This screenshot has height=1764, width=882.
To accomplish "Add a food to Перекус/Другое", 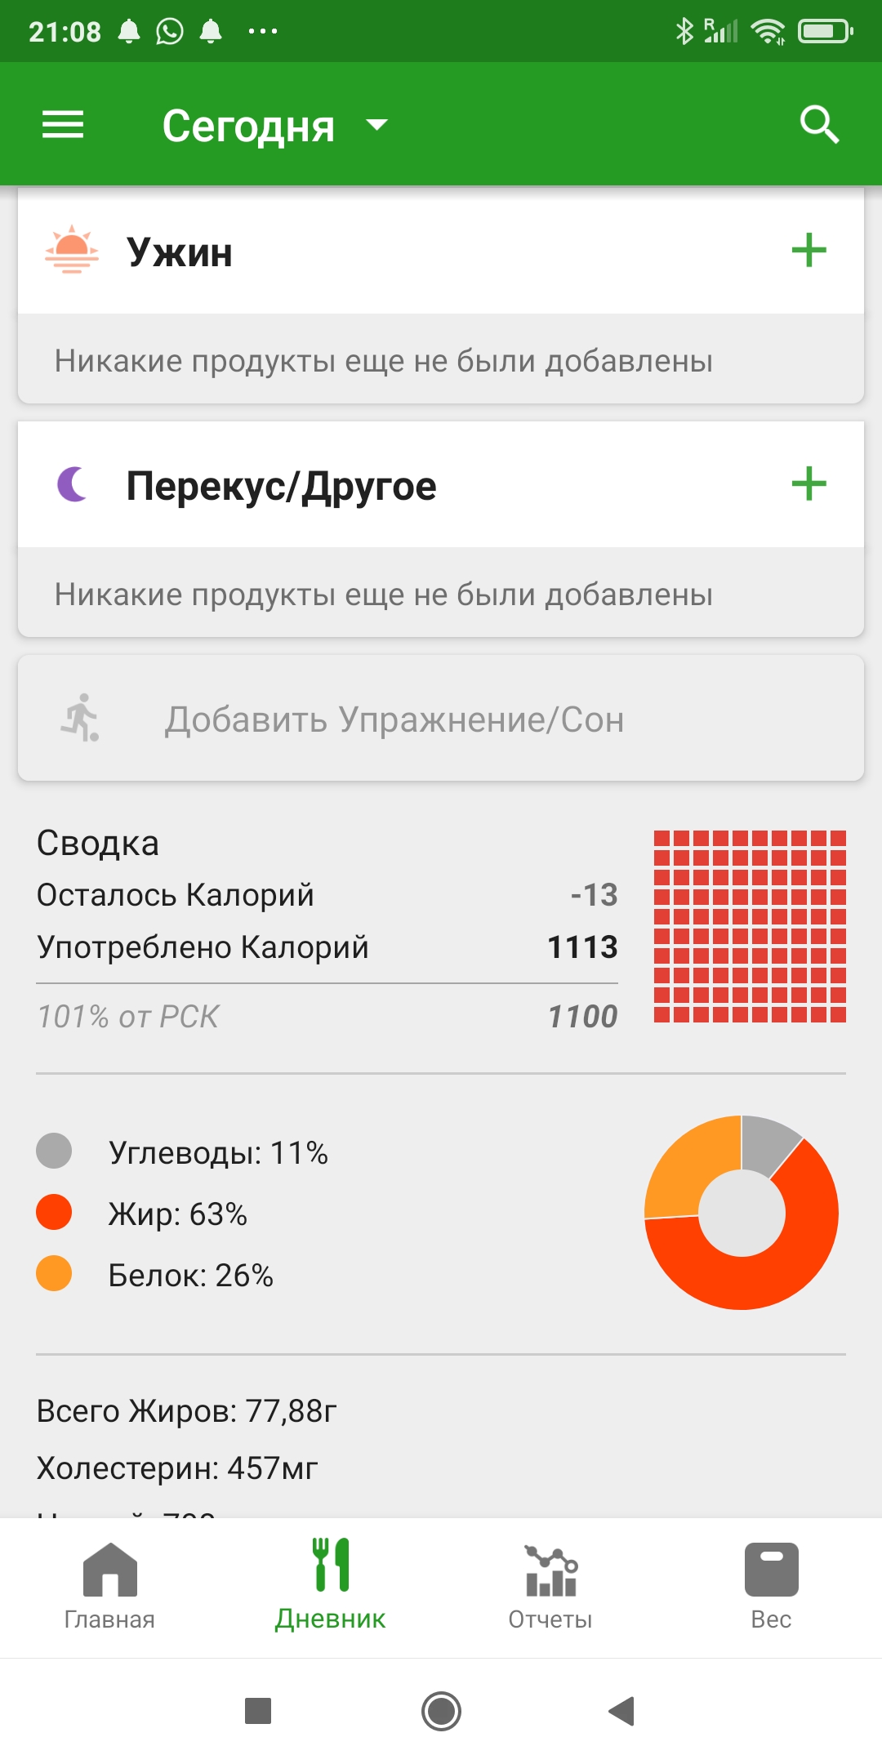I will tap(808, 484).
